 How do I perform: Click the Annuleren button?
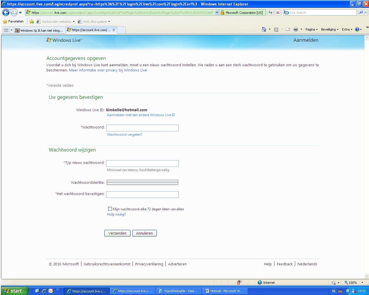pos(144,233)
